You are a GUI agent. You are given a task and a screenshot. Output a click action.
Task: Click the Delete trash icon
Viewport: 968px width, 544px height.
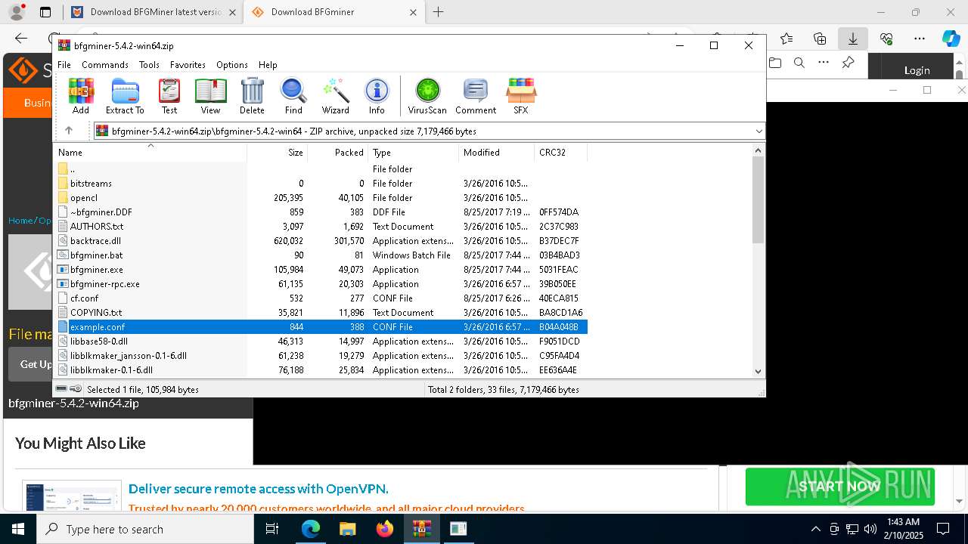tap(252, 95)
